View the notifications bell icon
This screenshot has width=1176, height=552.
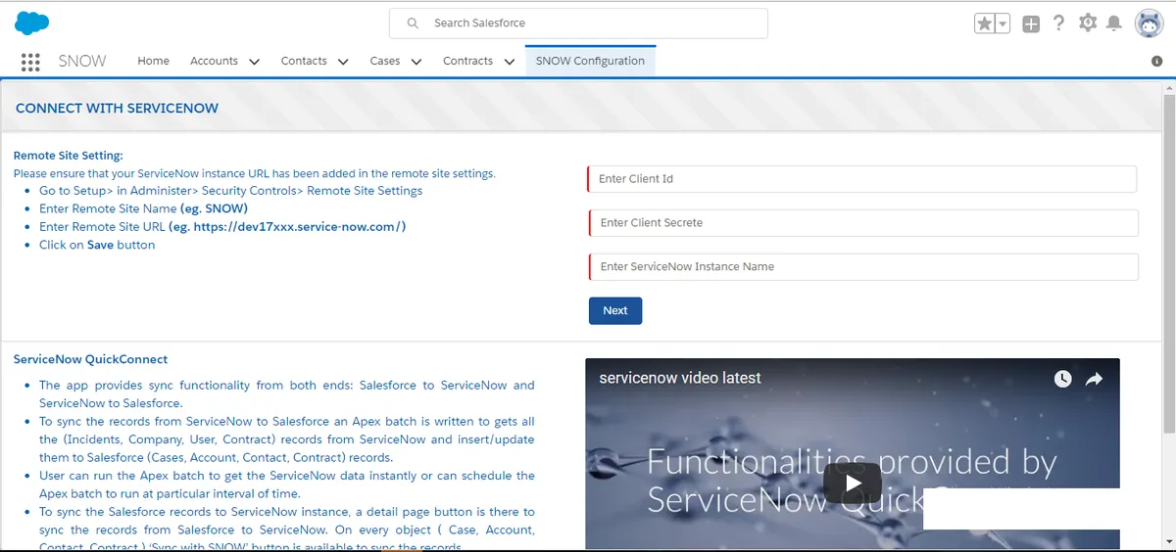coord(1114,23)
